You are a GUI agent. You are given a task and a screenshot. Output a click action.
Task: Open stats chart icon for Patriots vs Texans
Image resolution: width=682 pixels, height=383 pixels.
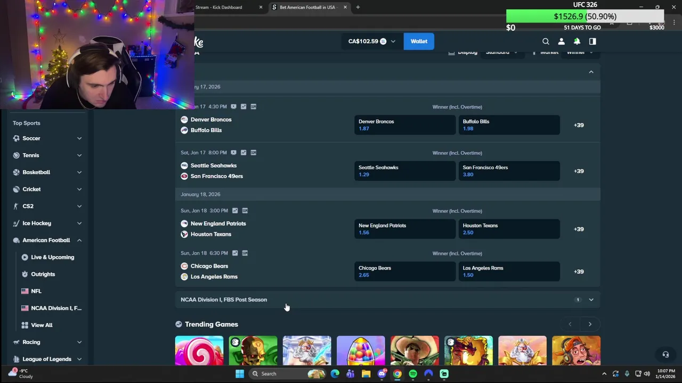[x=235, y=210]
